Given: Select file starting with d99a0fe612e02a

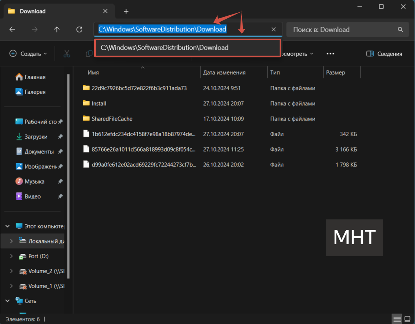Looking at the screenshot, I should click(144, 165).
